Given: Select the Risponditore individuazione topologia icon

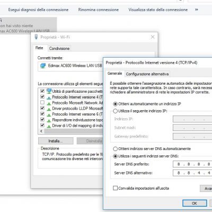Looking at the screenshot, I should [49, 120].
